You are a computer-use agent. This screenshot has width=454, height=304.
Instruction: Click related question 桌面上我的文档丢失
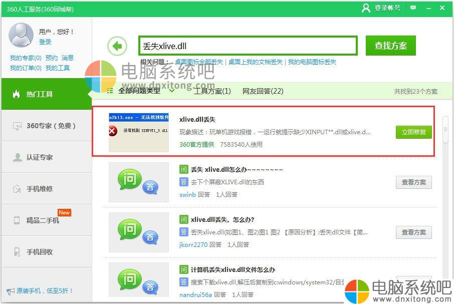pyautogui.click(x=256, y=62)
